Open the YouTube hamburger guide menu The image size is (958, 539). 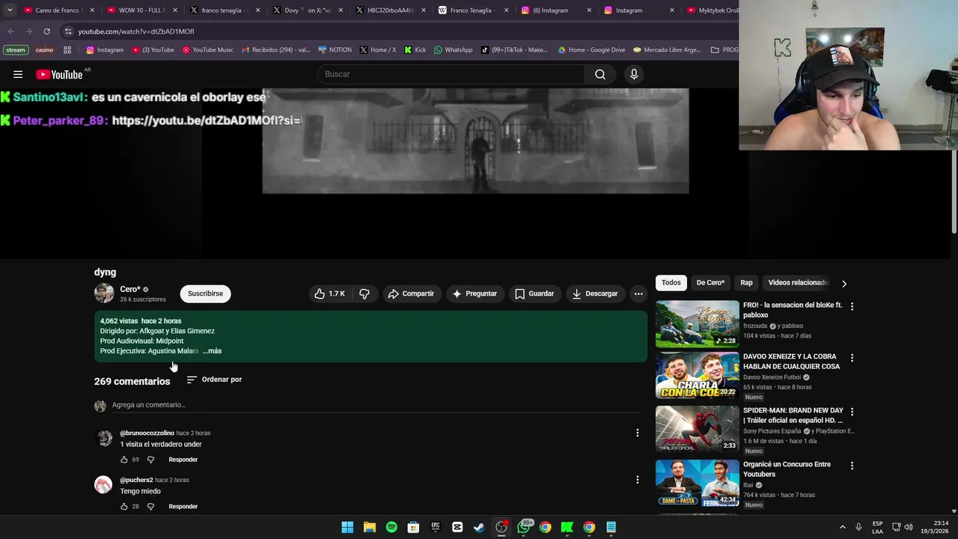18,74
